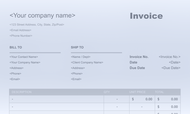The width and height of the screenshot is (190, 114).
Task: Select the 'SHIP TO' section heading
Action: (77, 47)
